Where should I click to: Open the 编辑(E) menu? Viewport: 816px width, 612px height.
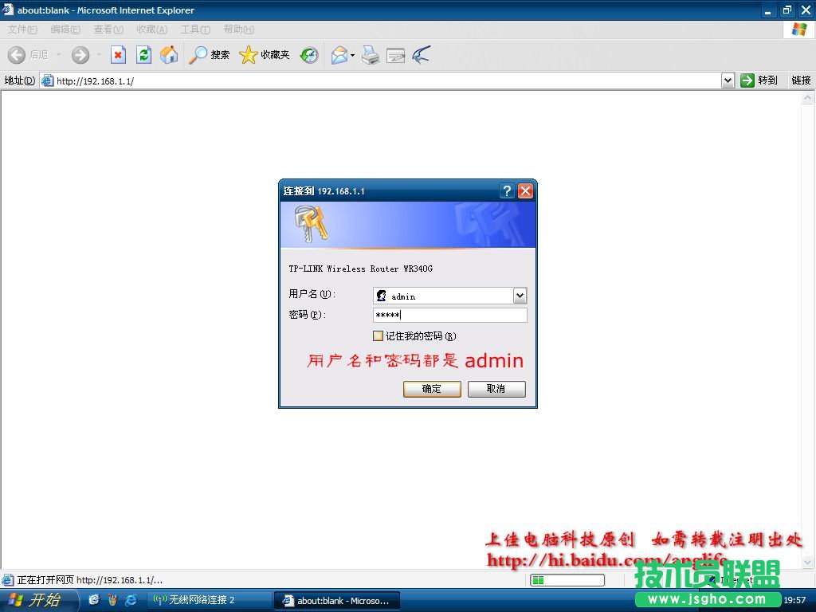65,29
